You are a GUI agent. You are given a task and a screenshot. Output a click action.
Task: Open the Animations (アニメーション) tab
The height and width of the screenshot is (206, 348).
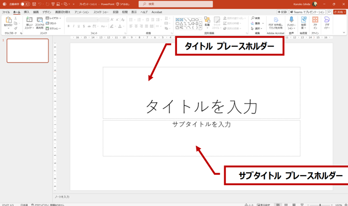pyautogui.click(x=82, y=11)
